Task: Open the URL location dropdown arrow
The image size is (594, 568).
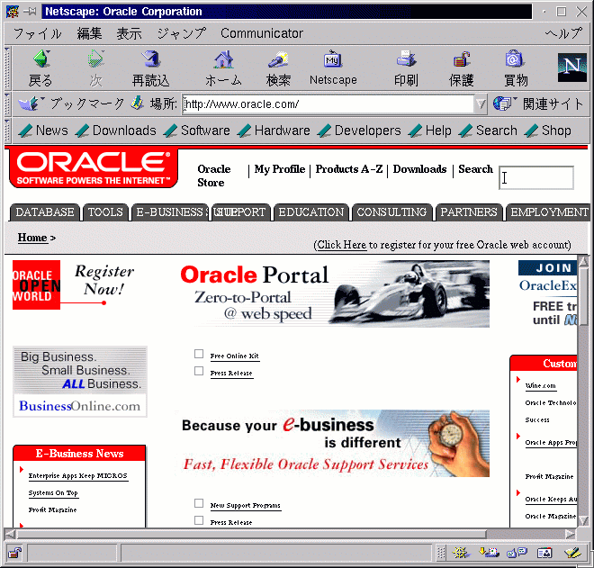Action: pyautogui.click(x=481, y=104)
